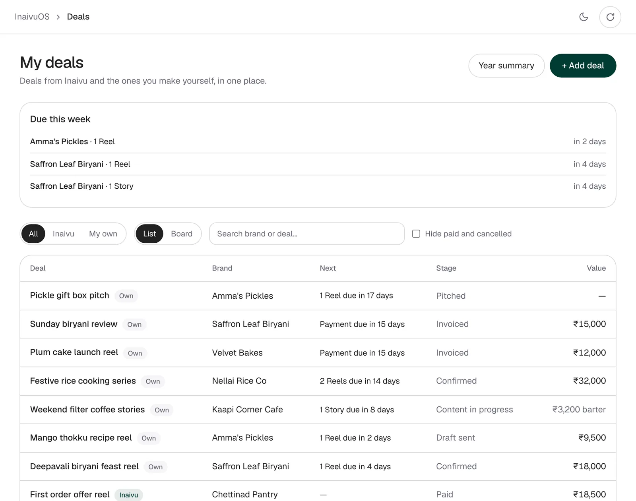This screenshot has height=501, width=636.
Task: Open the Year summary
Action: click(x=506, y=66)
